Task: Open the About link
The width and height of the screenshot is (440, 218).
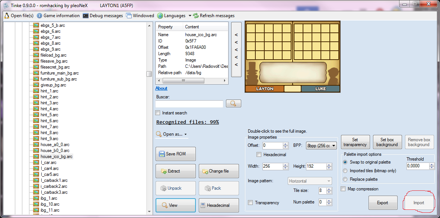Action: 161,88
